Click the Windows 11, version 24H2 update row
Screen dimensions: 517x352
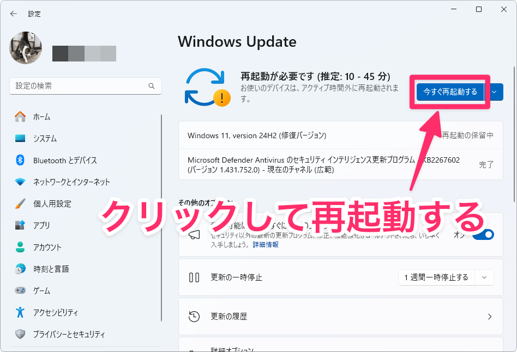(341, 135)
